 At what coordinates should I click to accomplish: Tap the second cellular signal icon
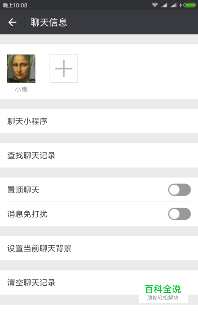coord(173,5)
